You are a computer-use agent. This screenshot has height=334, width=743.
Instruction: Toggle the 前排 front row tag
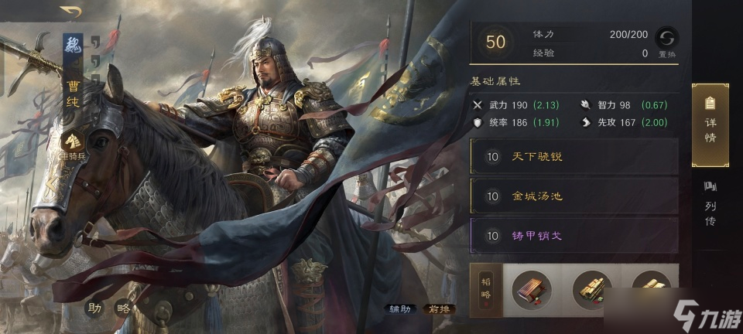point(440,309)
